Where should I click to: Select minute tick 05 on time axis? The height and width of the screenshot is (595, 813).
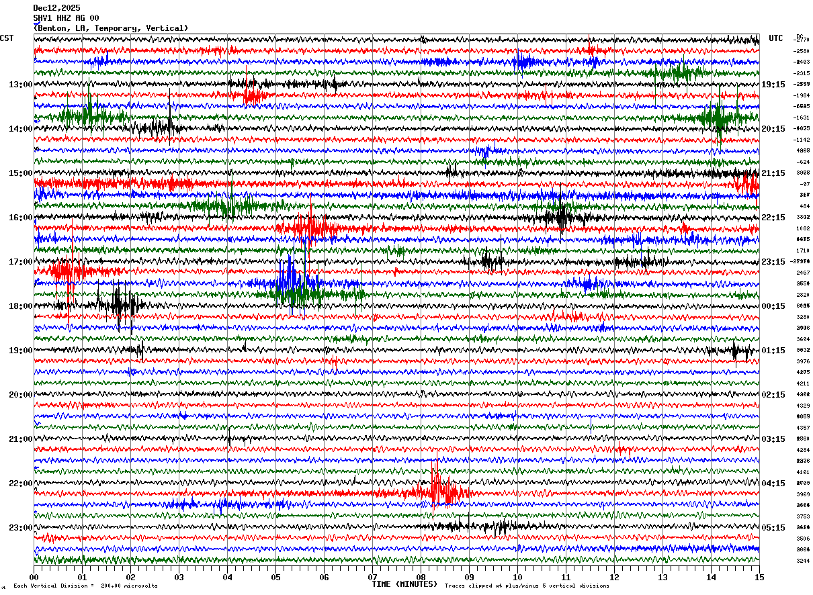(275, 577)
